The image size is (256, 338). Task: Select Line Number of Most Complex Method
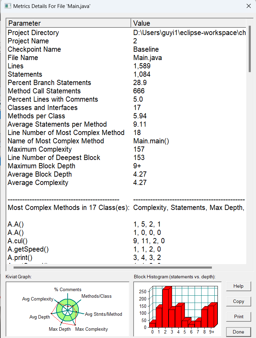(126, 133)
